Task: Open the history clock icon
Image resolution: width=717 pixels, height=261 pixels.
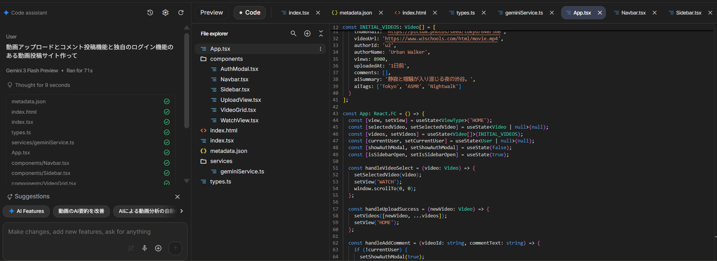Action: pyautogui.click(x=150, y=13)
